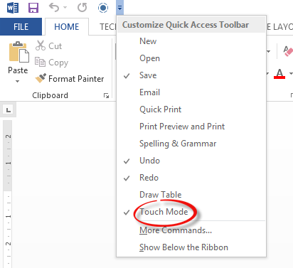Image resolution: width=293 pixels, height=268 pixels.
Task: Open the Undo history dropdown arrow
Action: click(65, 8)
